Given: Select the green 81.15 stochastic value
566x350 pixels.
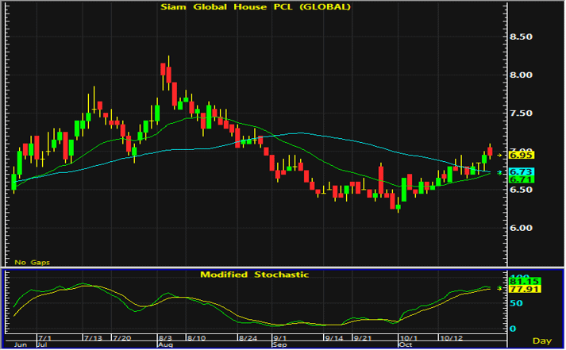Looking at the screenshot, I should 525,281.
